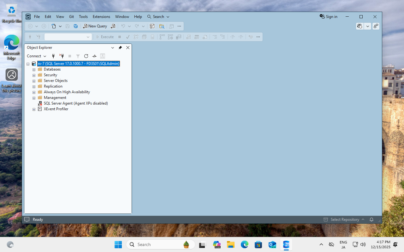Open the Activity Monitor icon in Object Explorer
This screenshot has height=252, width=404.
pos(94,56)
